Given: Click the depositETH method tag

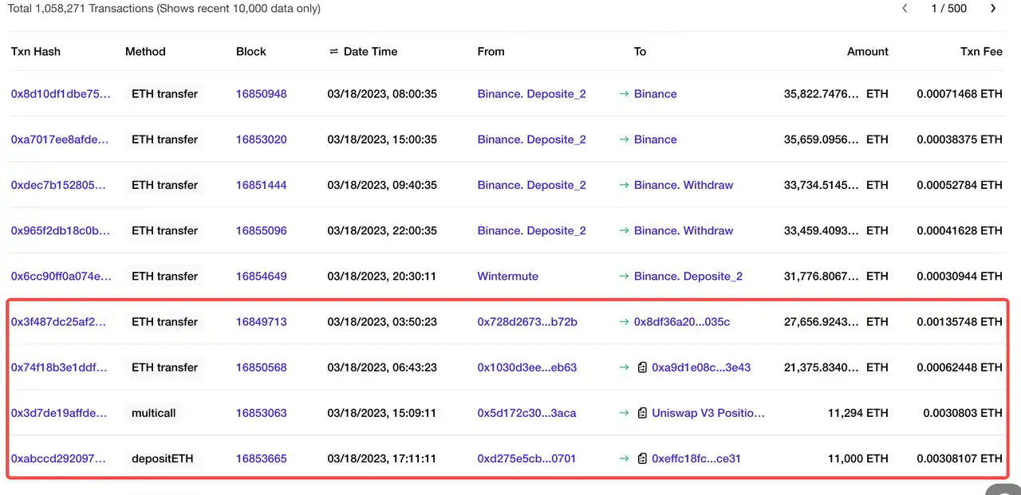Looking at the screenshot, I should [163, 458].
